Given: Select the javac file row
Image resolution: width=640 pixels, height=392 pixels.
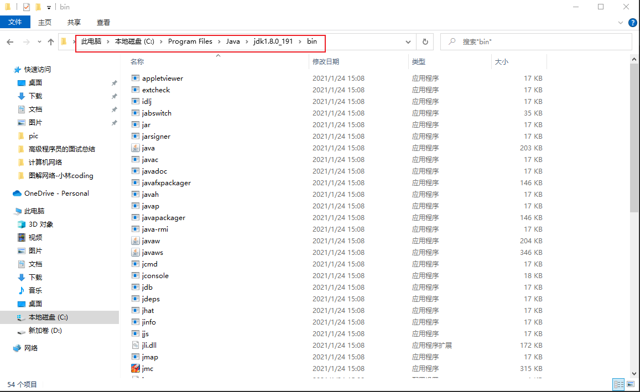Looking at the screenshot, I should pyautogui.click(x=337, y=159).
